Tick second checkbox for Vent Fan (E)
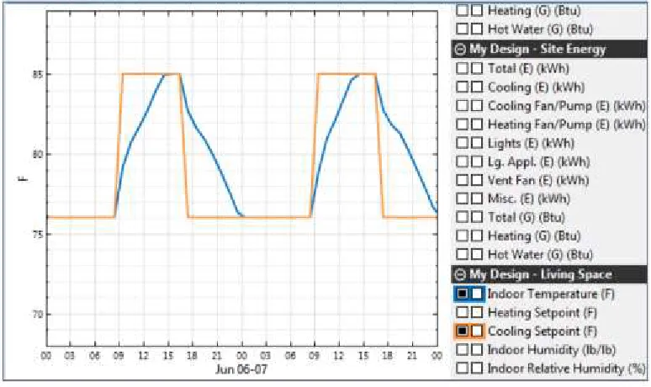This screenshot has height=387, width=651. 477,180
